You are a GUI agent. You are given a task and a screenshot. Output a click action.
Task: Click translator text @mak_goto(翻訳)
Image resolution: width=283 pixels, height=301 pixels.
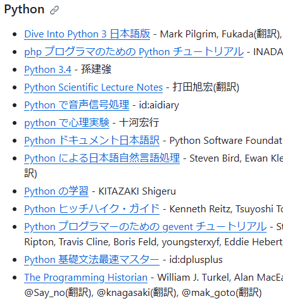222,293
